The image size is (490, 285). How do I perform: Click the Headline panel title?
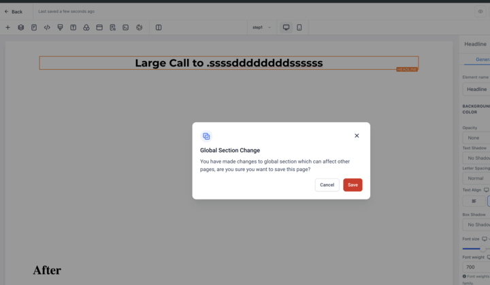pyautogui.click(x=475, y=44)
